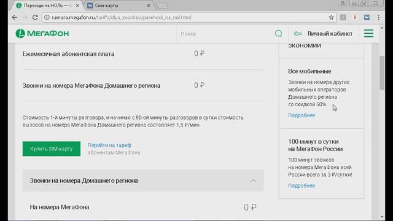The height and width of the screenshot is (221, 393).
Task: Click the green search magnifier icon
Action: [278, 34]
